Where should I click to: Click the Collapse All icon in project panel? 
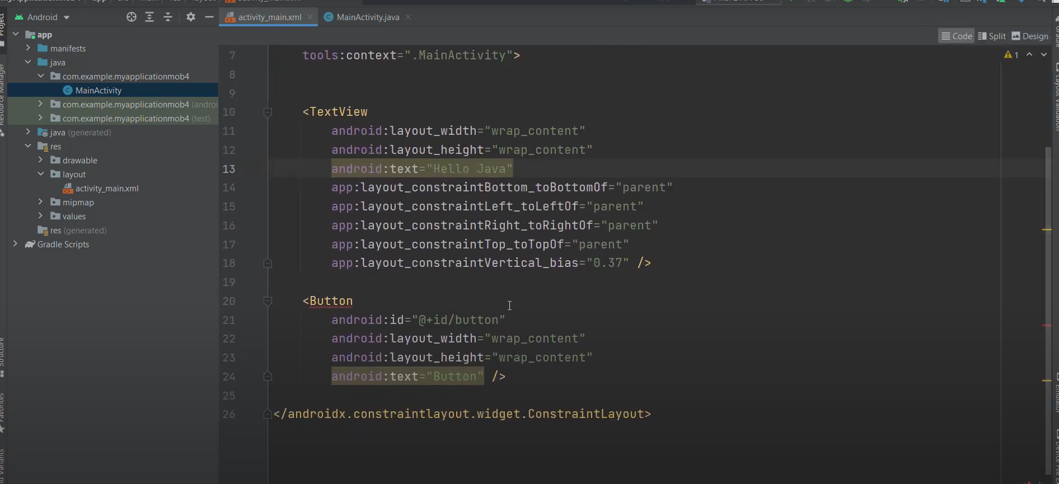click(168, 17)
